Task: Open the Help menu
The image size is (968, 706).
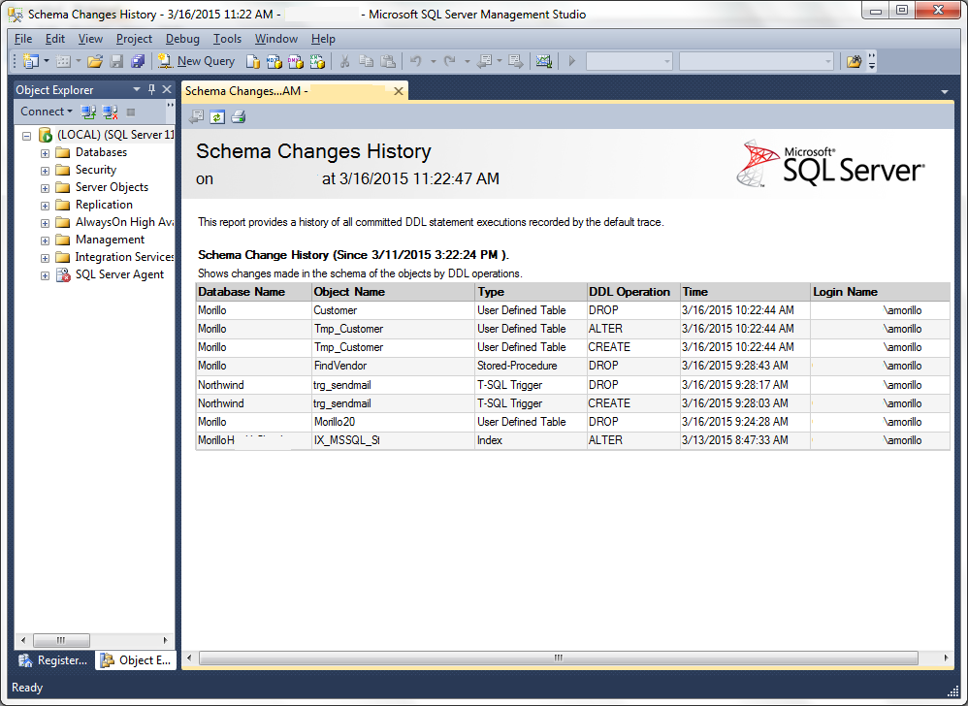Action: click(323, 39)
